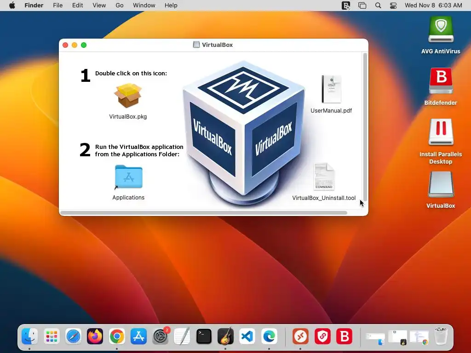Image resolution: width=471 pixels, height=353 pixels.
Task: Click the 'UserManual.pdf' file name label
Action: pyautogui.click(x=331, y=111)
